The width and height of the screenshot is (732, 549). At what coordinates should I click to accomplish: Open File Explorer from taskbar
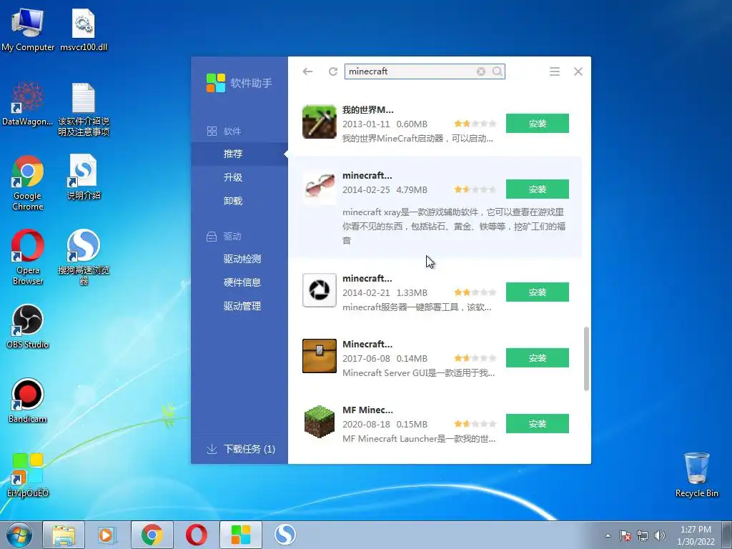tap(64, 535)
